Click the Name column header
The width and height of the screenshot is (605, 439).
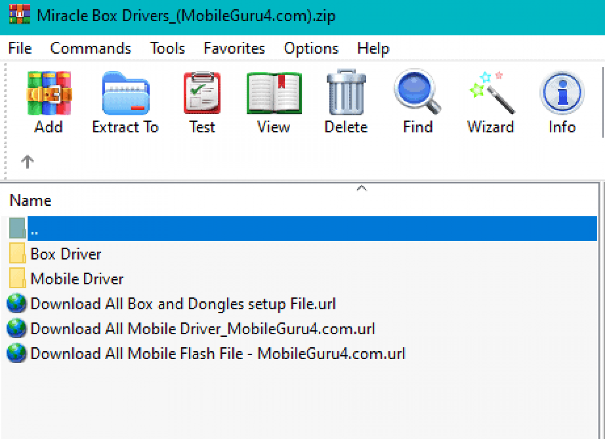click(x=30, y=200)
